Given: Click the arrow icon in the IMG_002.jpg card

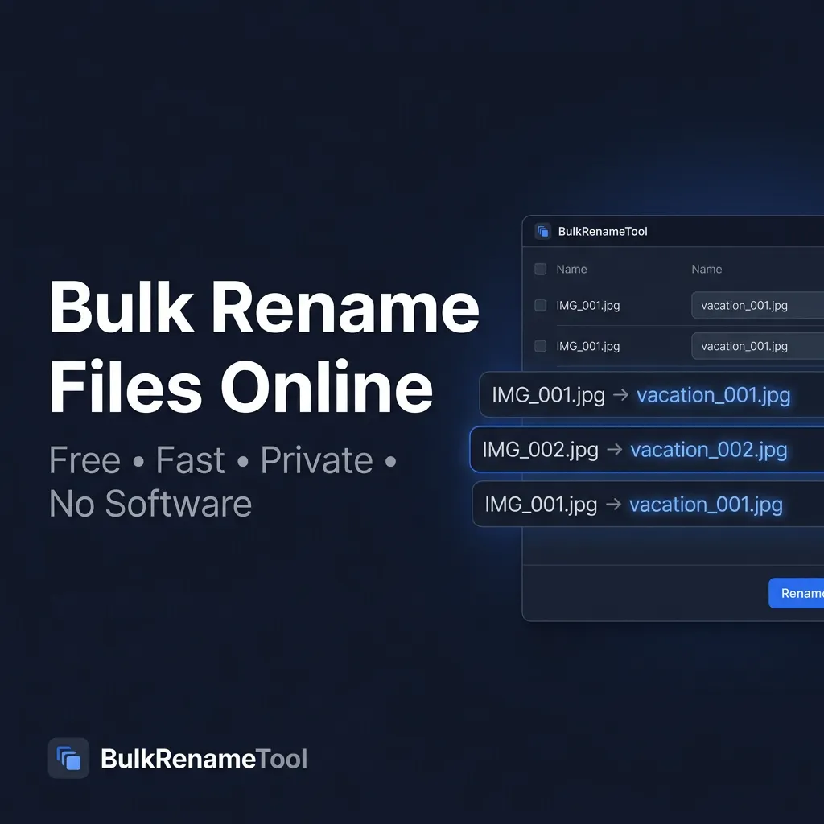Looking at the screenshot, I should (x=614, y=449).
